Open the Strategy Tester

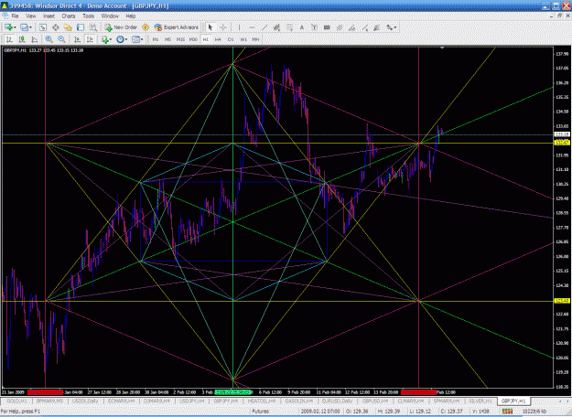(93, 27)
